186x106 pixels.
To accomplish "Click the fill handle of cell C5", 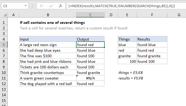I will 104,47.
